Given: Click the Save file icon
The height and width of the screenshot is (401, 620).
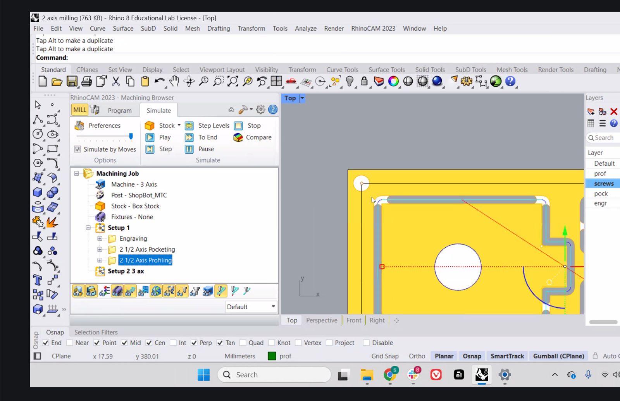Looking at the screenshot, I should click(x=72, y=81).
